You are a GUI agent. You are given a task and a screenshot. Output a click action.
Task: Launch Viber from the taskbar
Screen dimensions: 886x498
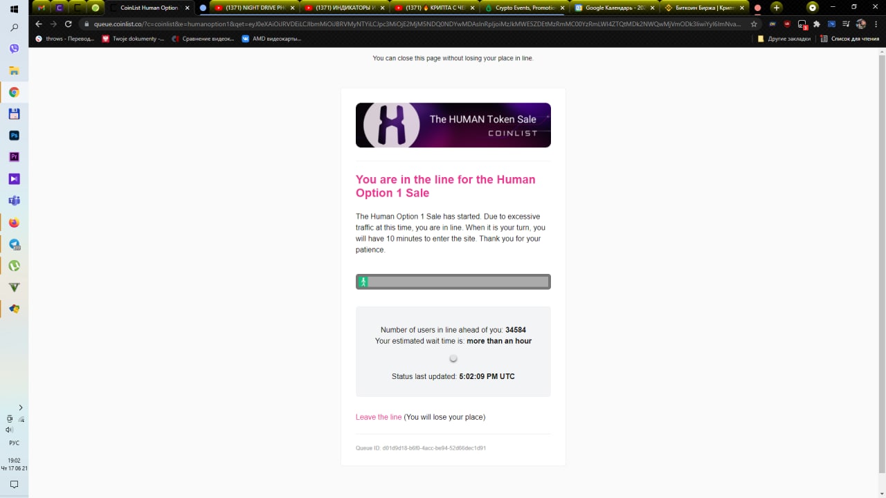(14, 49)
